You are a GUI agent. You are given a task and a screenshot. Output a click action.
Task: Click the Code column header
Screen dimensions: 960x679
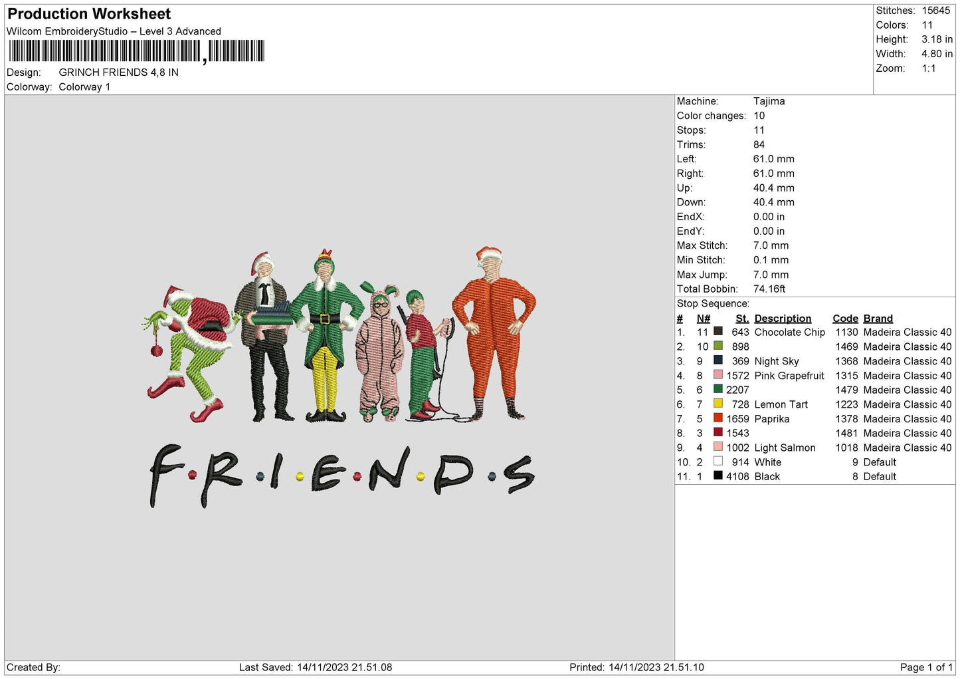845,319
